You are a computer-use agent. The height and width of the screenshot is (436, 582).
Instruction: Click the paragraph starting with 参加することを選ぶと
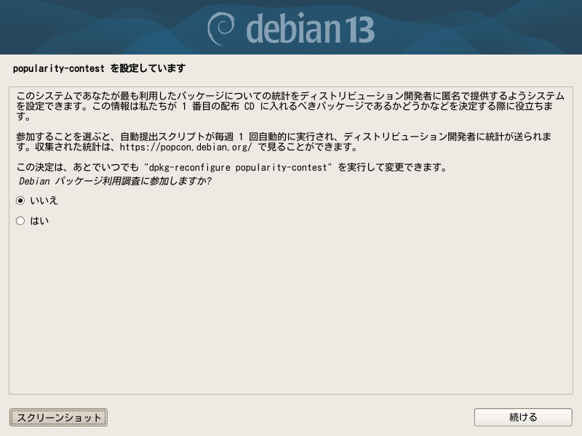[x=284, y=142]
